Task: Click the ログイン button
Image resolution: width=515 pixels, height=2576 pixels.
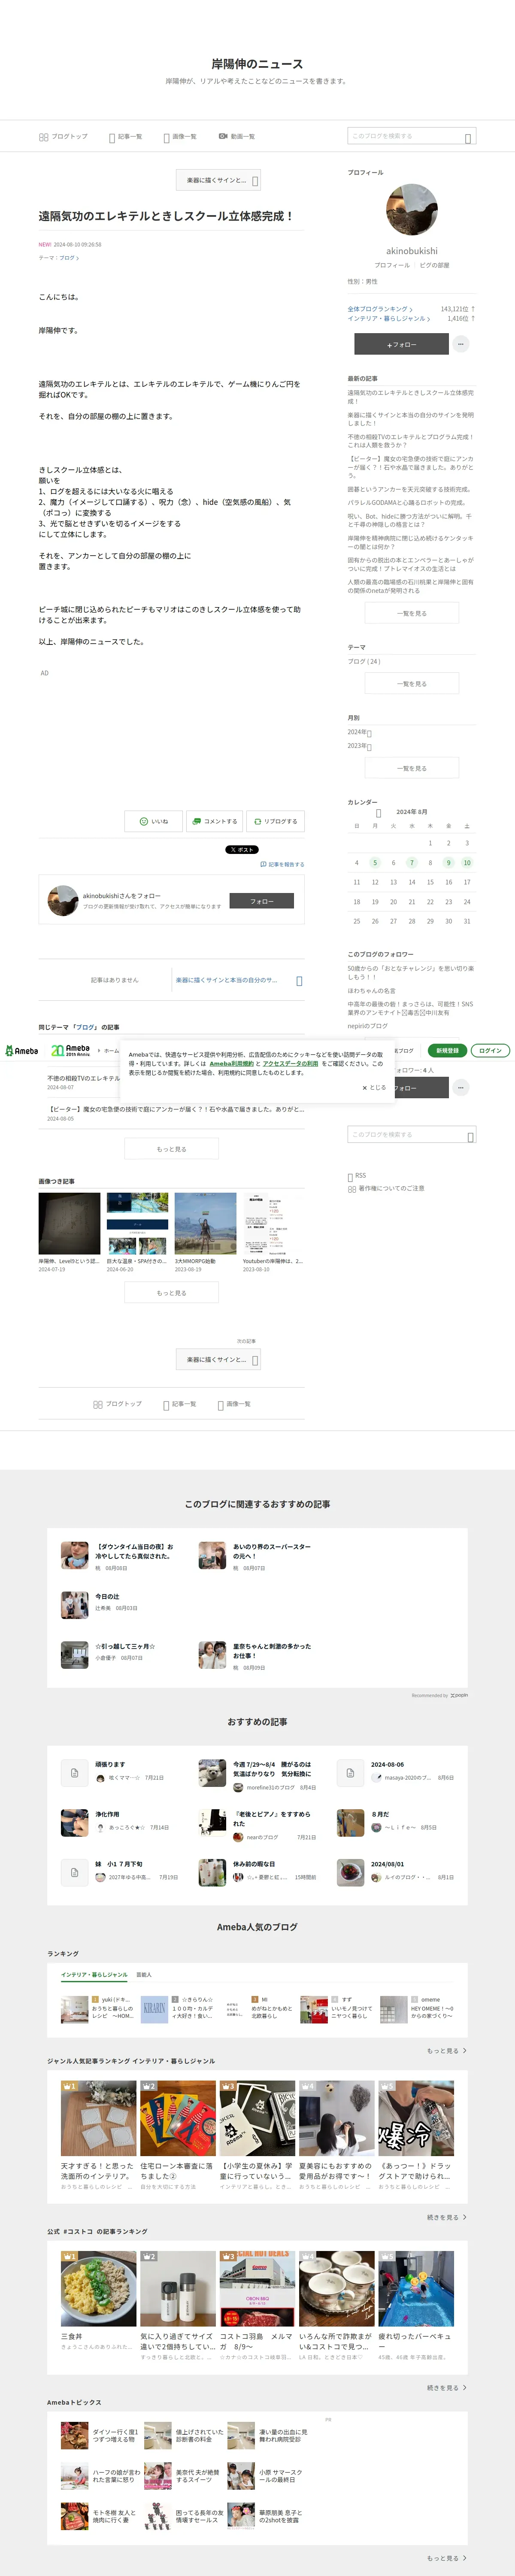Action: [x=490, y=1050]
